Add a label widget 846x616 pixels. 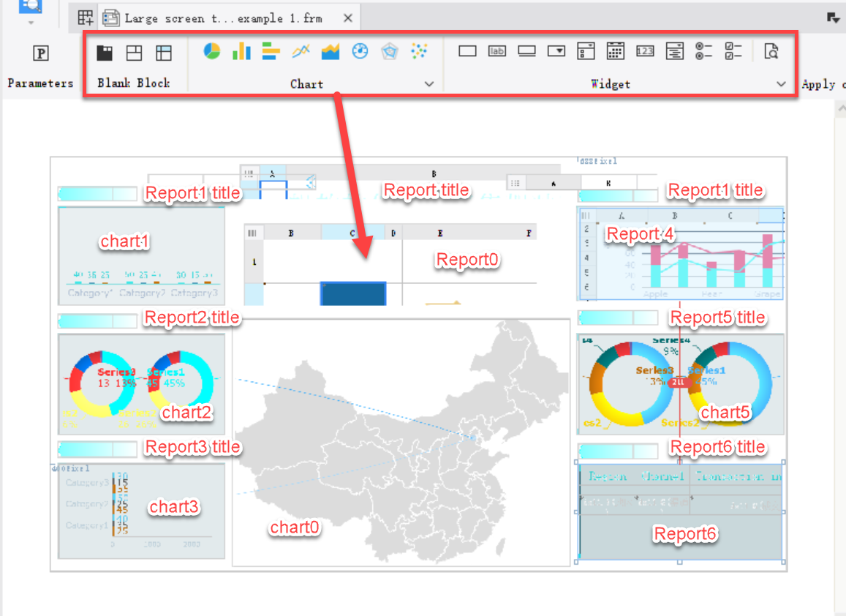coord(497,51)
